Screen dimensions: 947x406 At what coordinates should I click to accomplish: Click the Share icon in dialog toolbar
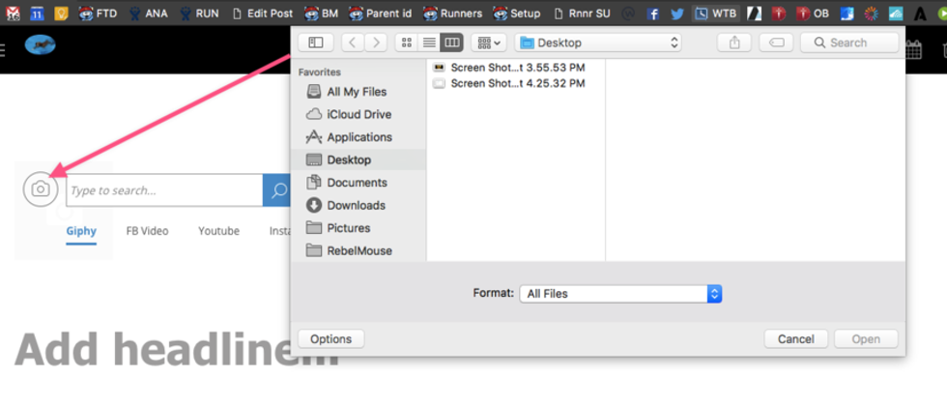(734, 43)
